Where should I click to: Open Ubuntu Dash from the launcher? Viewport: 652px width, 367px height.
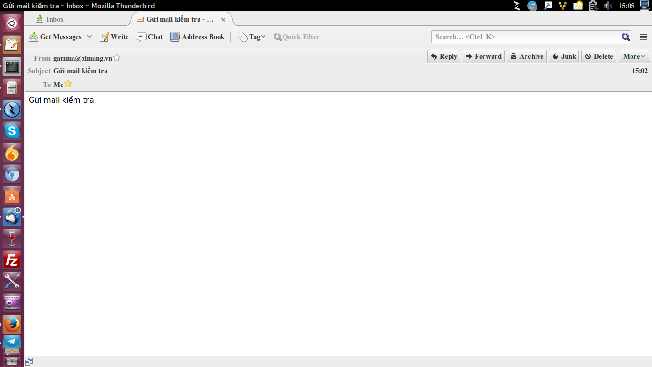(12, 23)
